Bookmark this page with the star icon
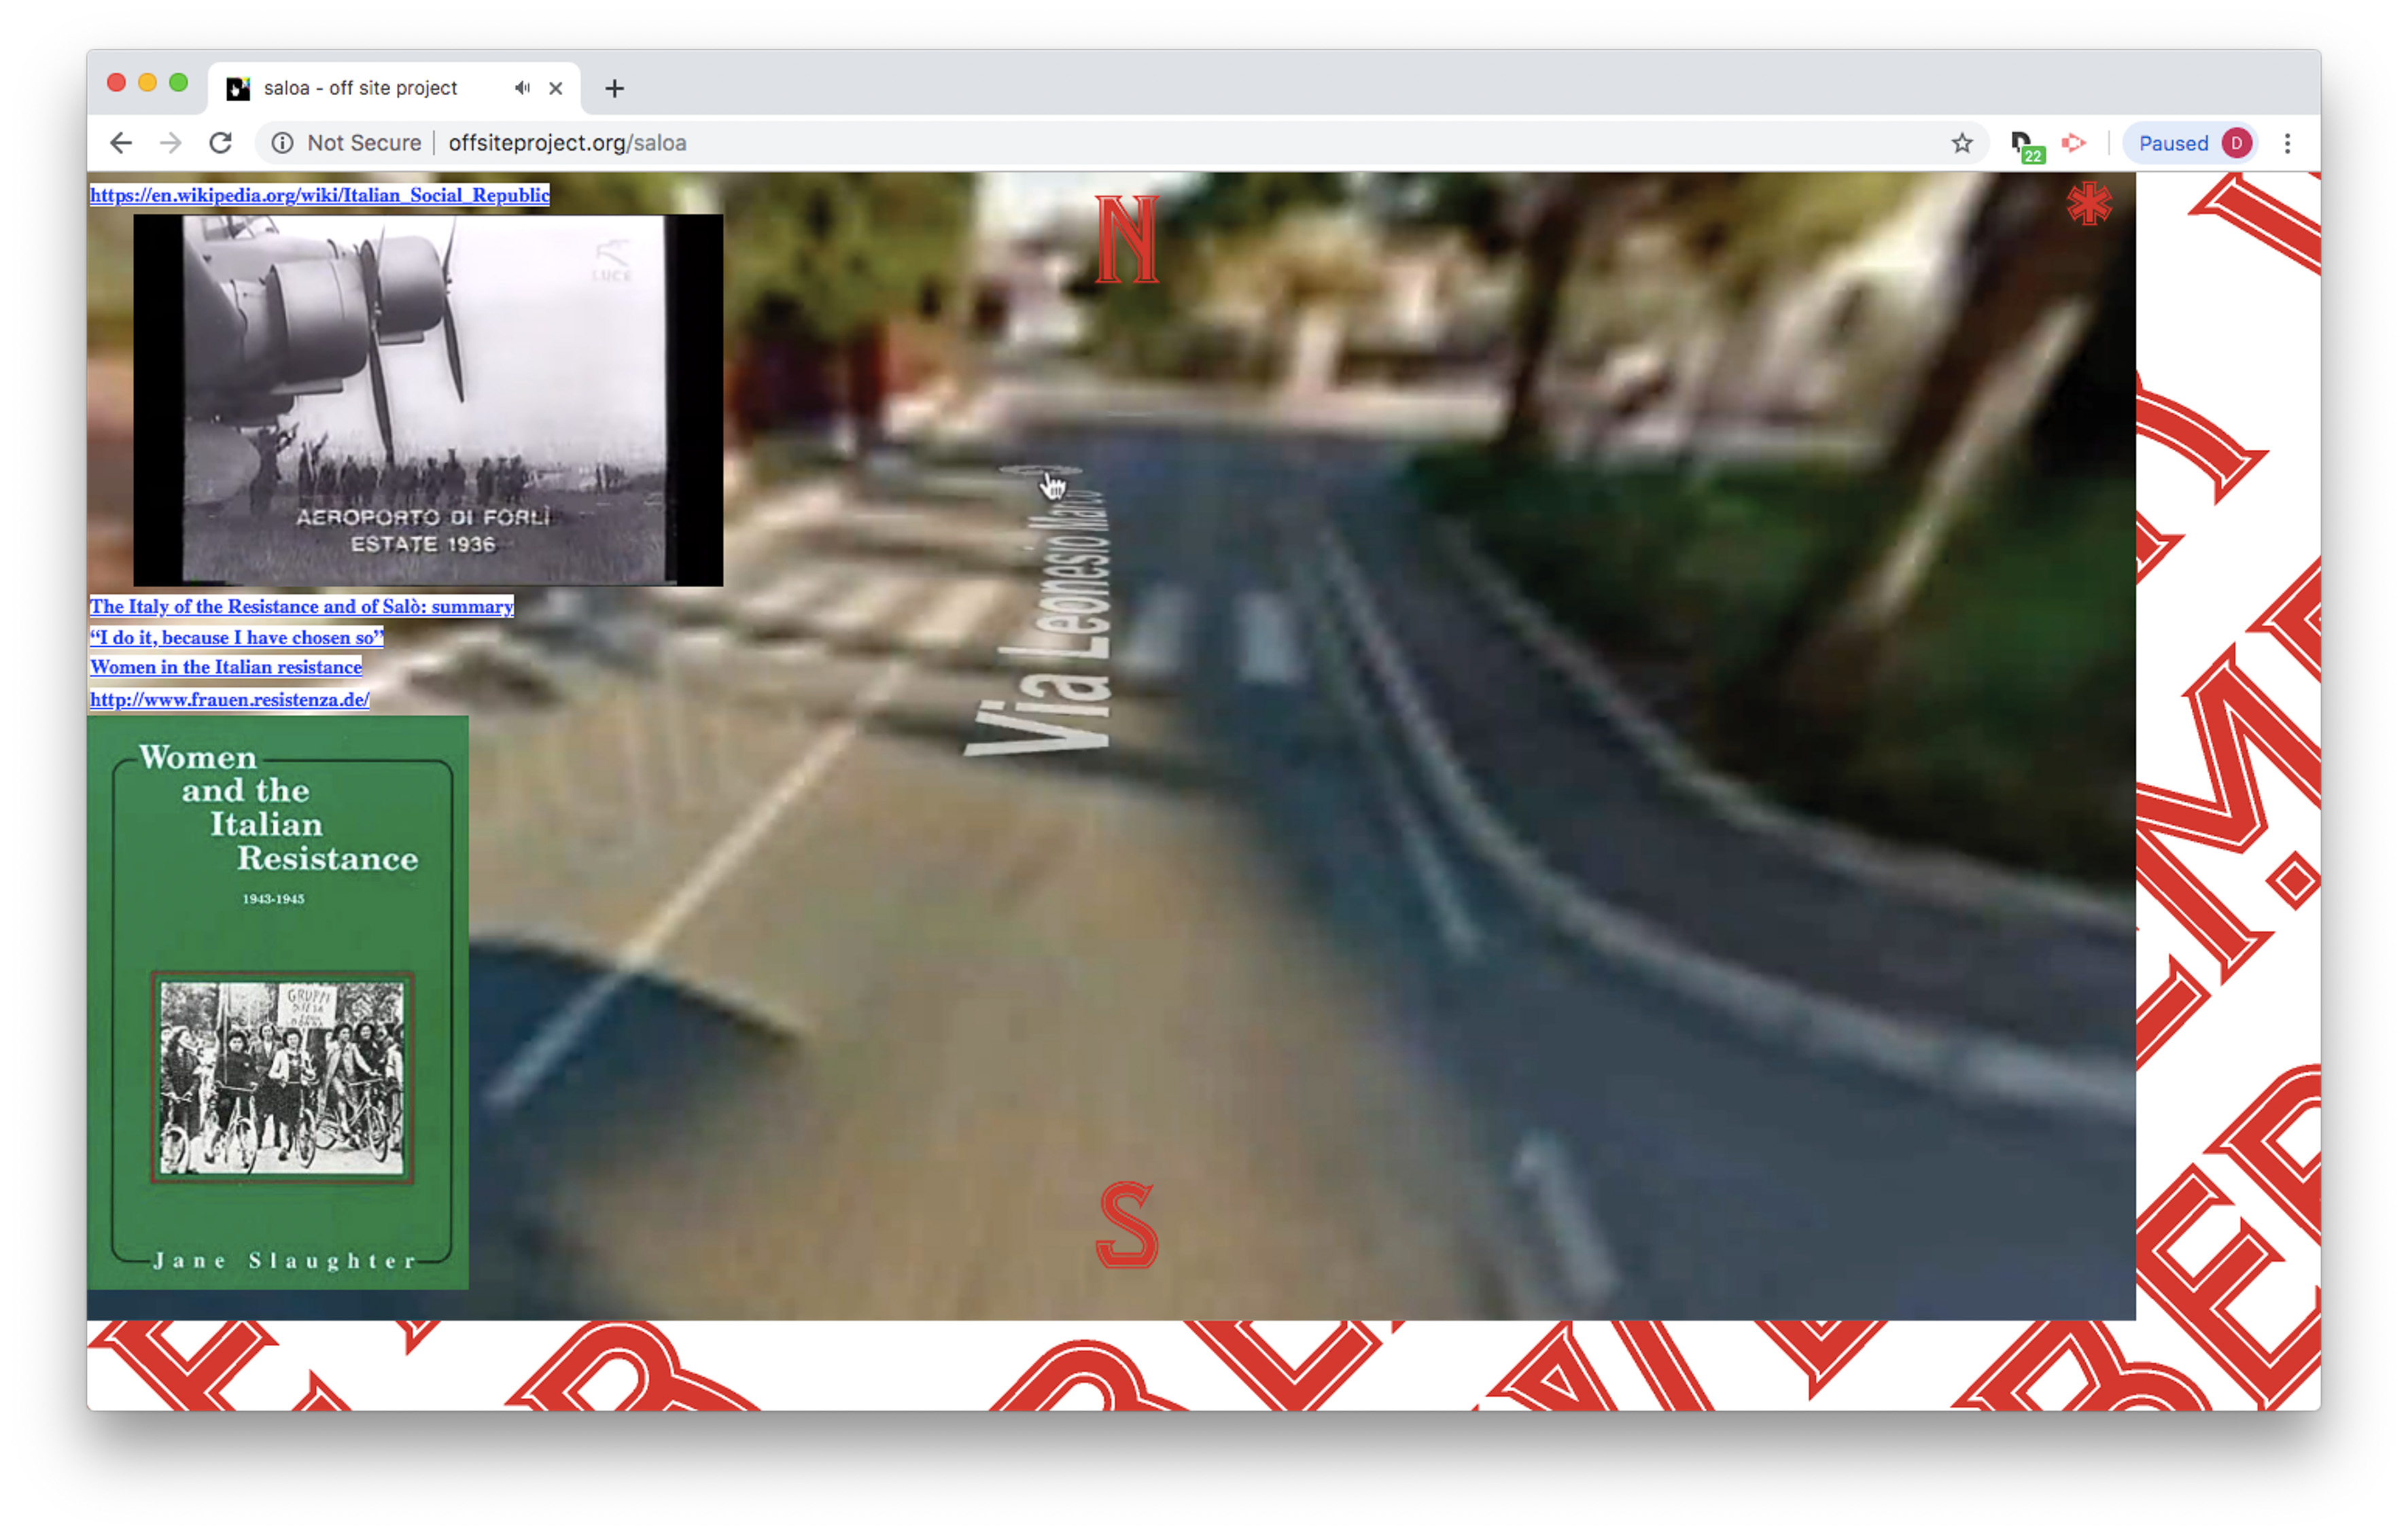The image size is (2408, 1535). coord(1961,143)
